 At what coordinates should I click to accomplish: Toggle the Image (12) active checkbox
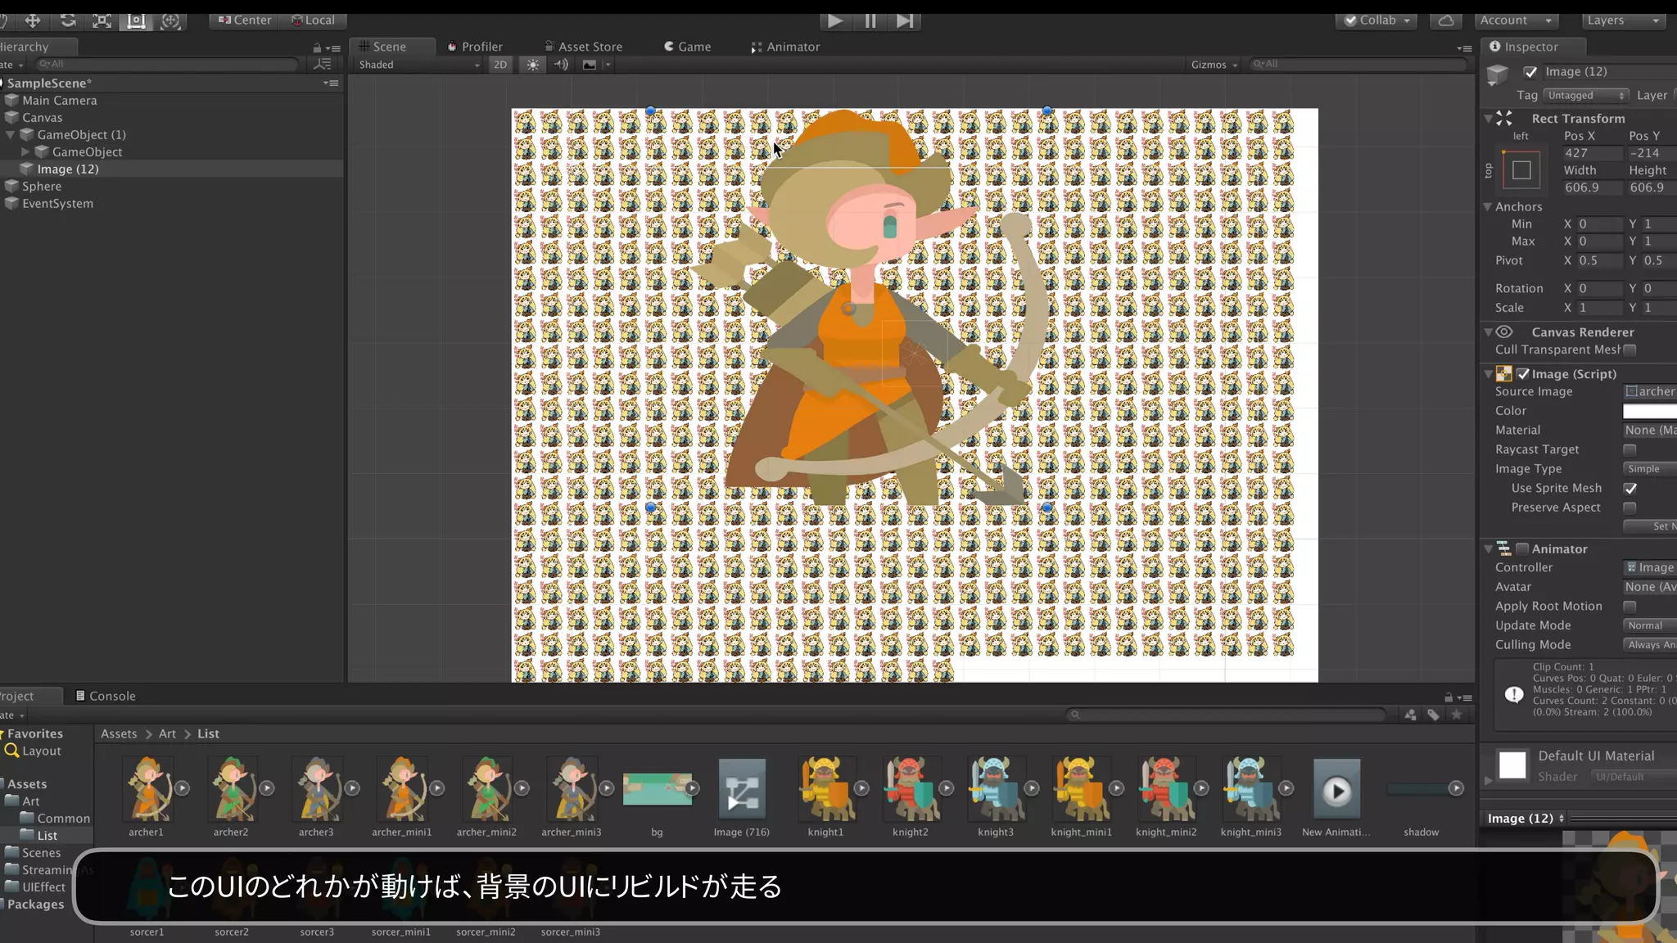[x=1530, y=72]
